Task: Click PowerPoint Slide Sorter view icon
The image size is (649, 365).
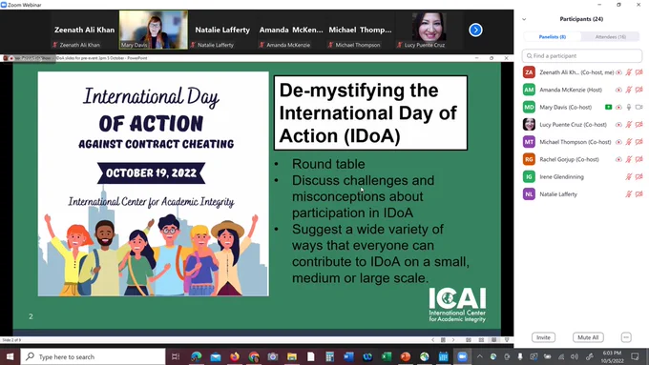Action: coord(481,340)
